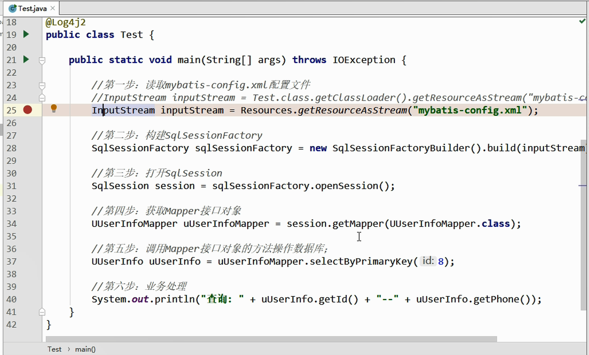Image resolution: width=589 pixels, height=355 pixels.
Task: Click the Test breadcrumb at the bottom
Action: tap(54, 349)
